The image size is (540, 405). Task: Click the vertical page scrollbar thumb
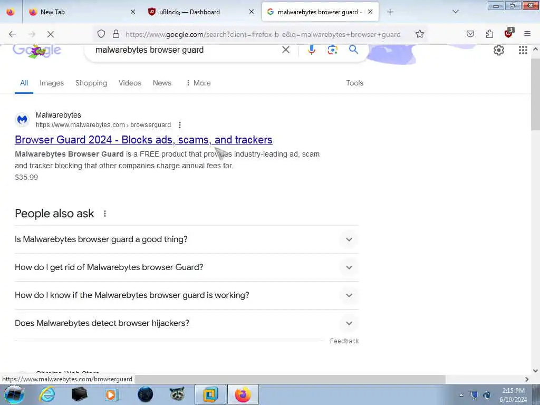click(x=535, y=94)
